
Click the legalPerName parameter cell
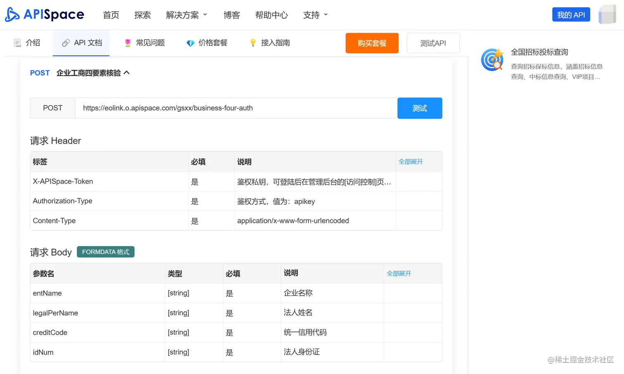click(97, 313)
